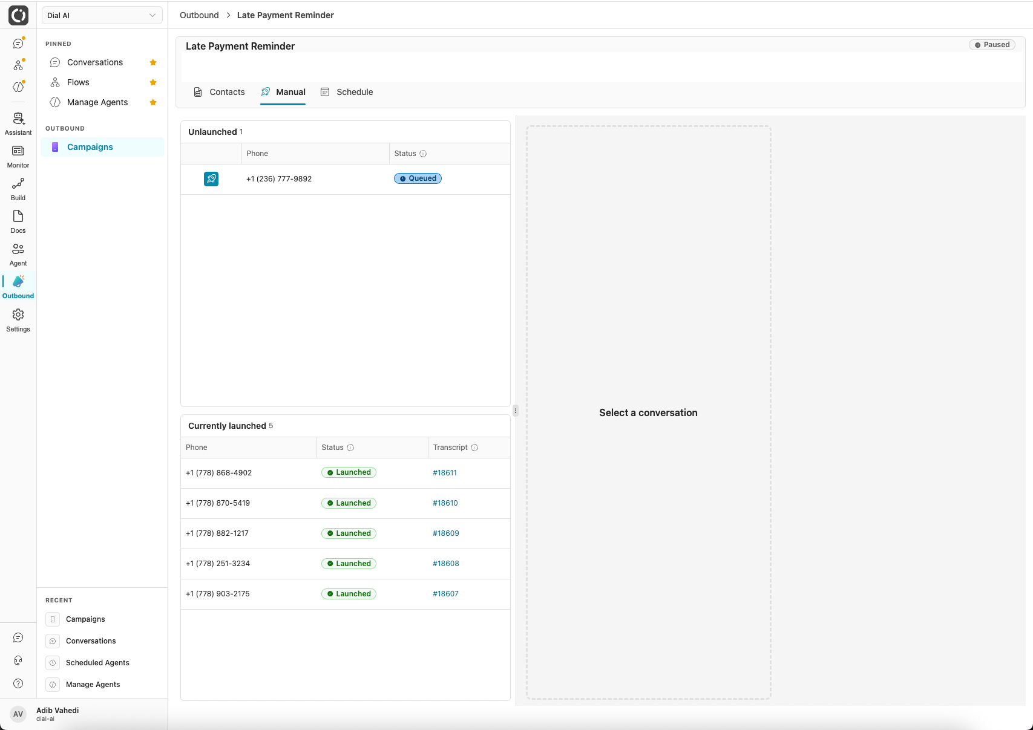Launch the queued call with the rocket icon
This screenshot has height=730, width=1033.
[x=211, y=179]
